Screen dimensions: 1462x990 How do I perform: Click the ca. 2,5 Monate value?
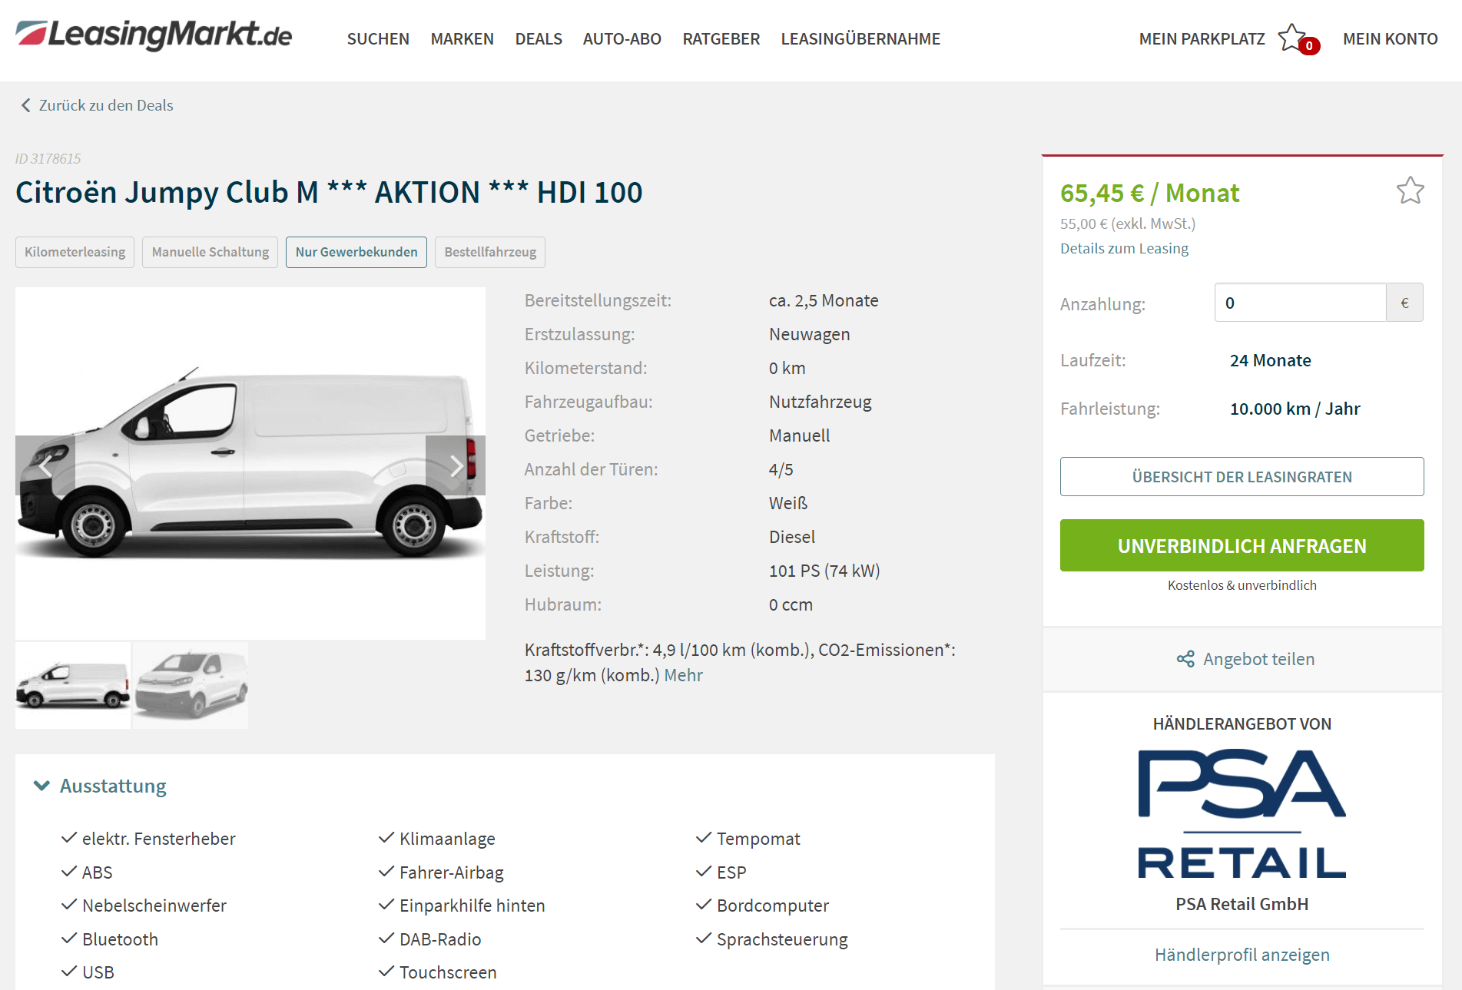click(x=824, y=300)
